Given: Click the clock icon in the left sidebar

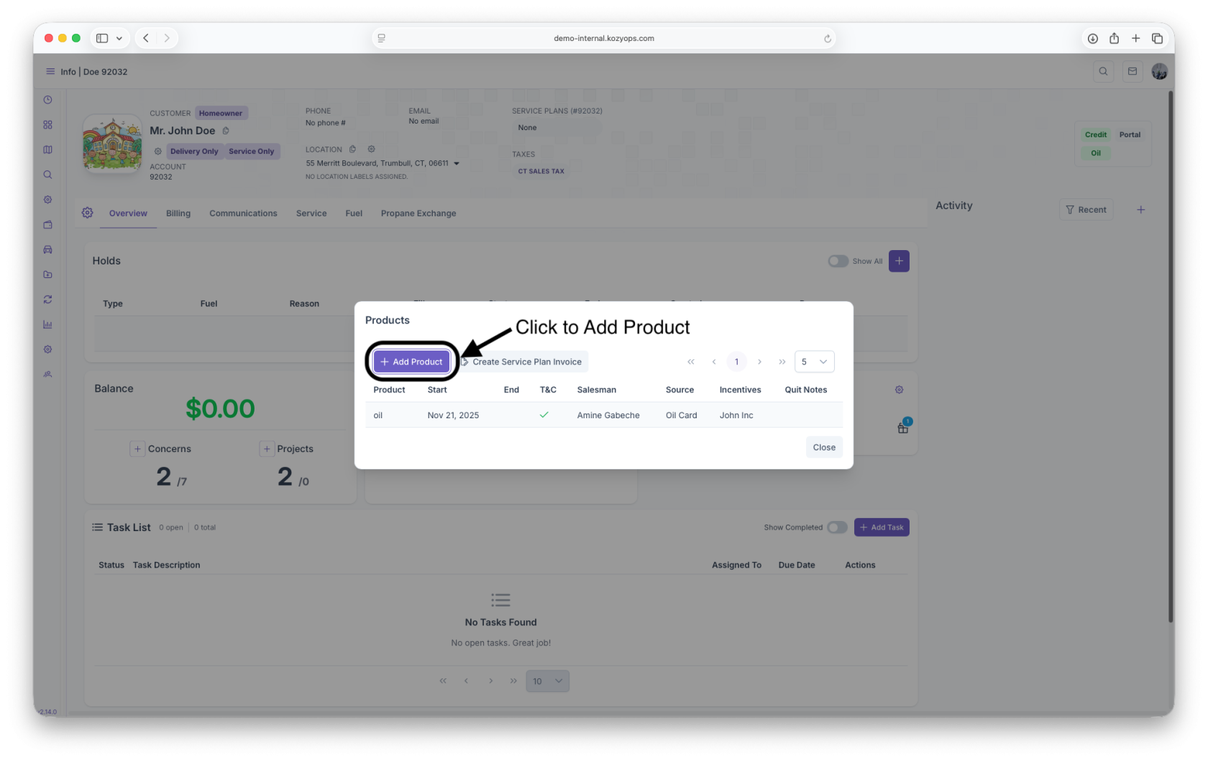Looking at the screenshot, I should point(47,100).
